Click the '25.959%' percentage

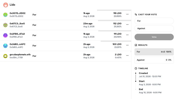[x=118, y=16]
